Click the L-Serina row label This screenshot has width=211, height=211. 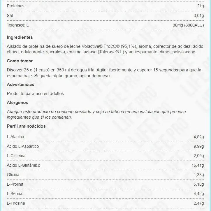tap(15, 194)
